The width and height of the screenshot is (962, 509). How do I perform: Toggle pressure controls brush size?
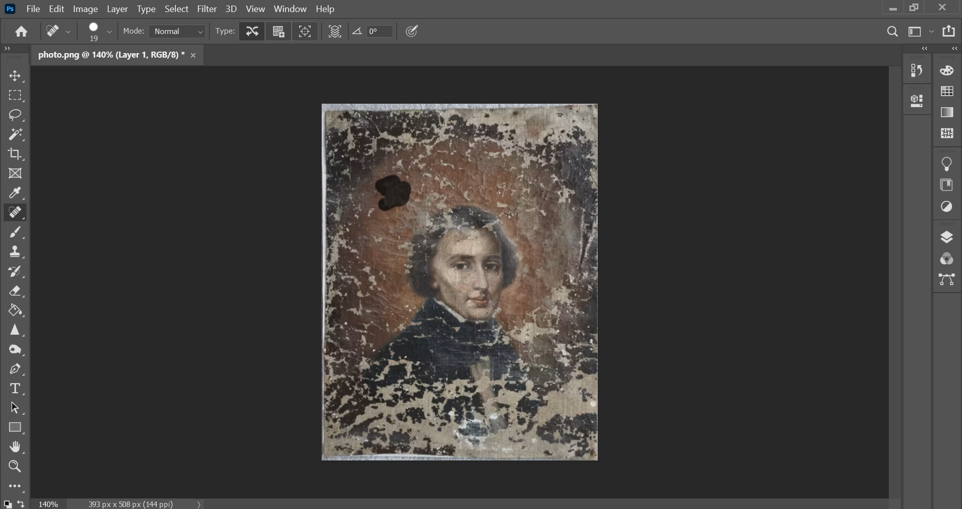pyautogui.click(x=412, y=32)
